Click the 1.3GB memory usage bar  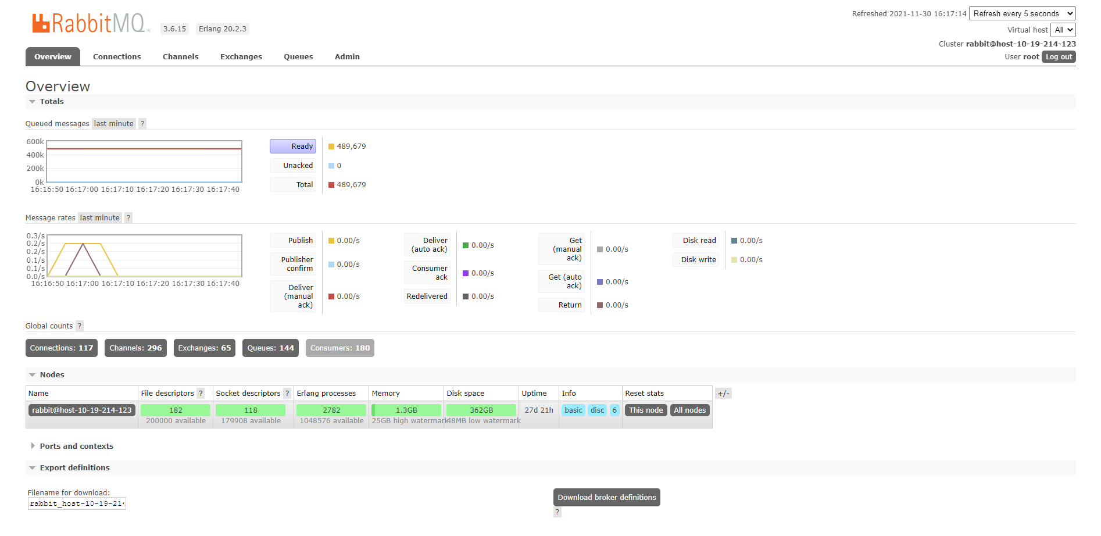(x=406, y=410)
